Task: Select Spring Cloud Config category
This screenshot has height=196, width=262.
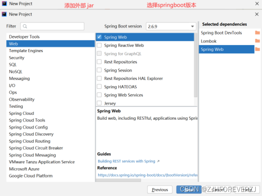Action: tap(50, 127)
